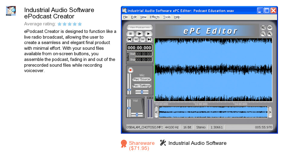284x159 pixels.
Task: Click the Zoom to selection icon
Action: pyautogui.click(x=263, y=27)
